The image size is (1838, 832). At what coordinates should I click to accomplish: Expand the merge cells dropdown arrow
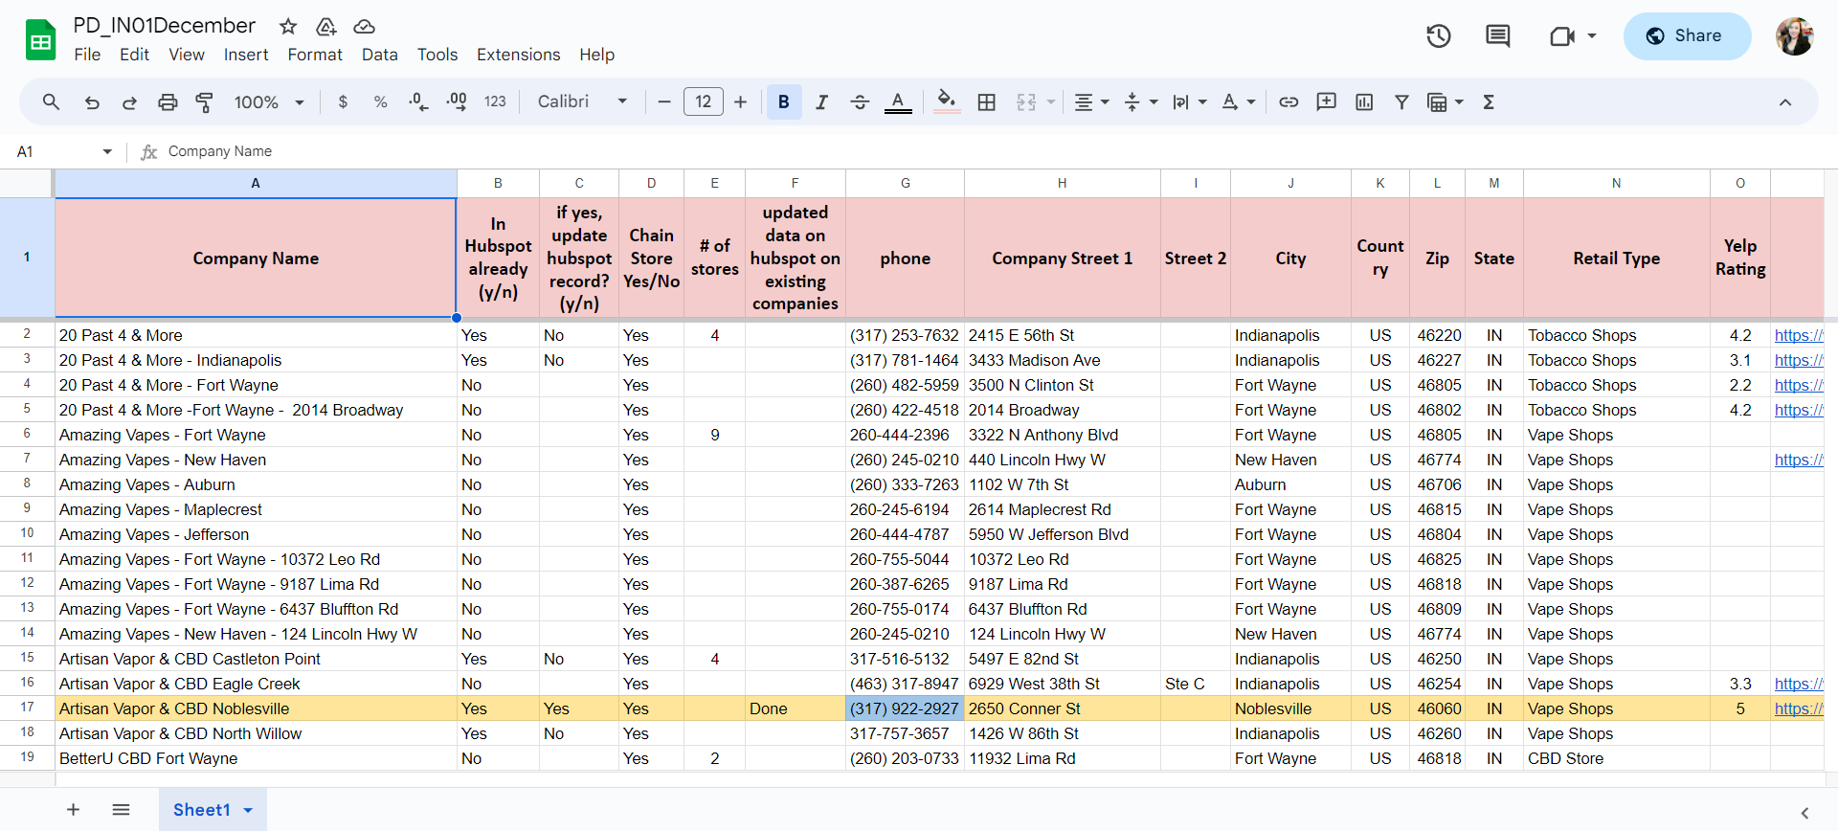tap(1051, 101)
